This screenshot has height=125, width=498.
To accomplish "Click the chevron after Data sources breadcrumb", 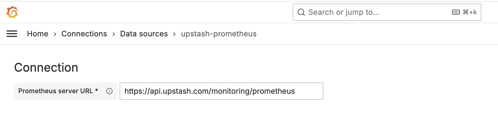I will tap(174, 34).
